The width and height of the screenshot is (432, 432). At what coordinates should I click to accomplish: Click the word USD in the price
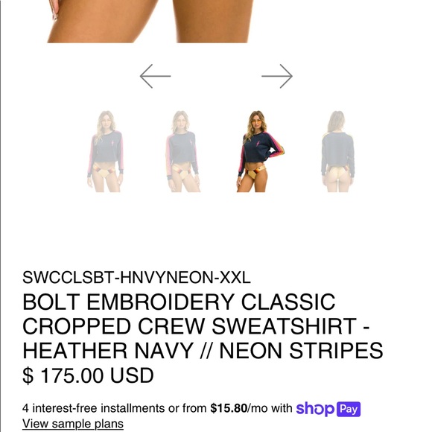(x=132, y=375)
